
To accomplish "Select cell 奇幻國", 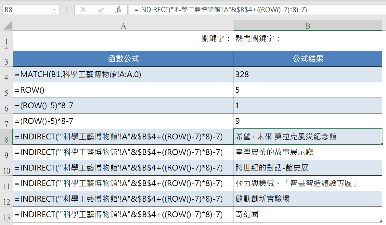I will [308, 214].
